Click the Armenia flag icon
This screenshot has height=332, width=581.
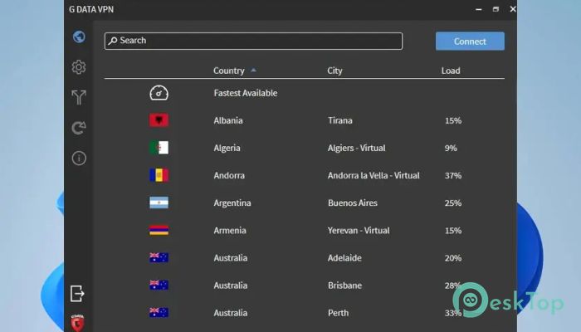[159, 230]
